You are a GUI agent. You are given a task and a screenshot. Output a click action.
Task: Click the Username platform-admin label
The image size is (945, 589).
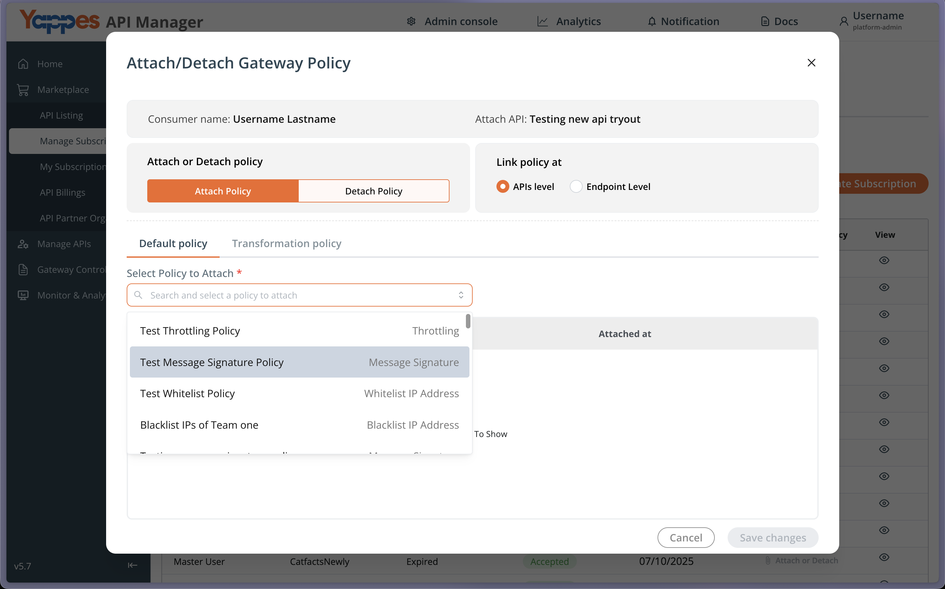tap(878, 21)
